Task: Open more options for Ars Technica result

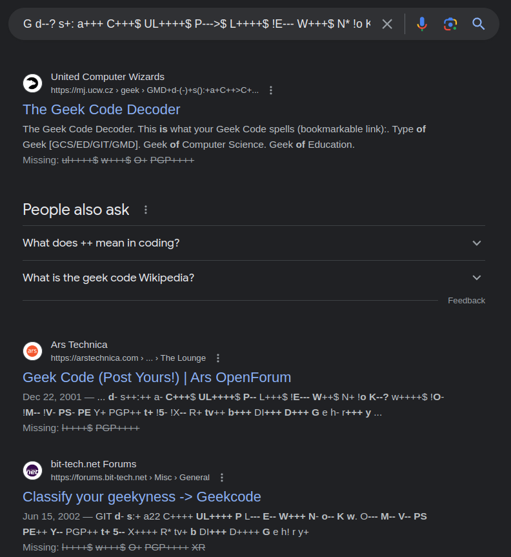Action: (x=218, y=358)
